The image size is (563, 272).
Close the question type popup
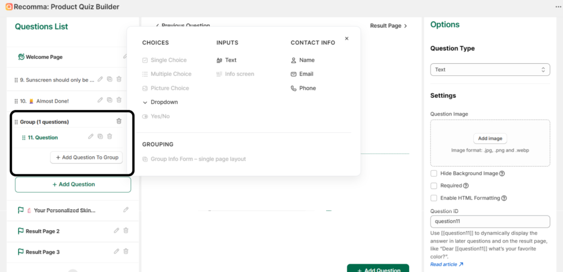346,38
